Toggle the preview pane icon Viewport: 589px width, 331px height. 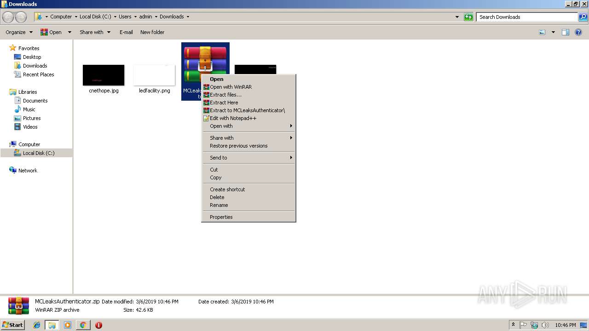566,32
